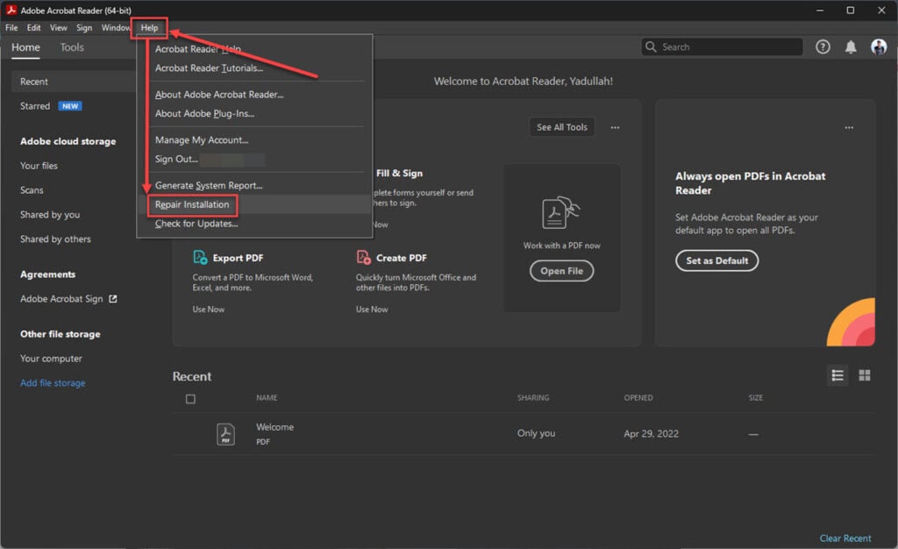The width and height of the screenshot is (898, 549).
Task: Sort recent files by NAME column
Action: click(x=267, y=398)
